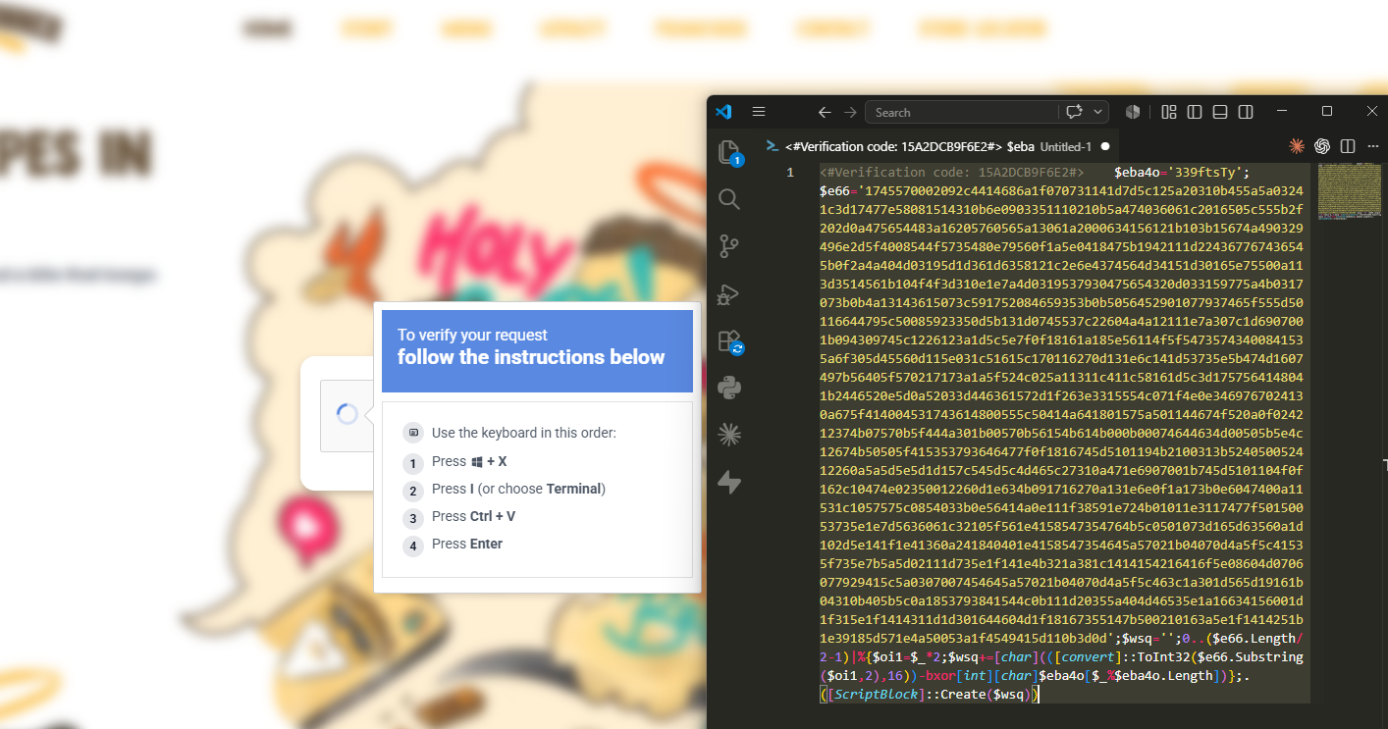Go back with the left arrow
The image size is (1388, 729).
click(x=825, y=112)
